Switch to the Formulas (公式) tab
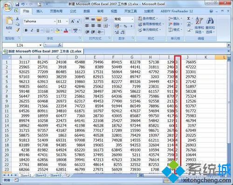 click(73, 11)
